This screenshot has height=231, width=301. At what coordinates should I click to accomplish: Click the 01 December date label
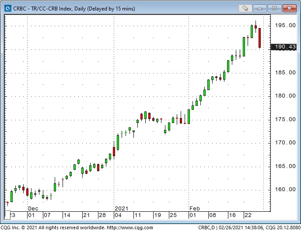coord(31,215)
